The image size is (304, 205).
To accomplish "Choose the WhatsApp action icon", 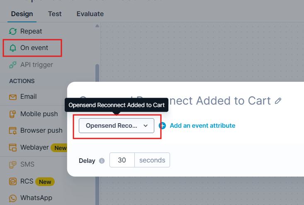I will point(13,198).
